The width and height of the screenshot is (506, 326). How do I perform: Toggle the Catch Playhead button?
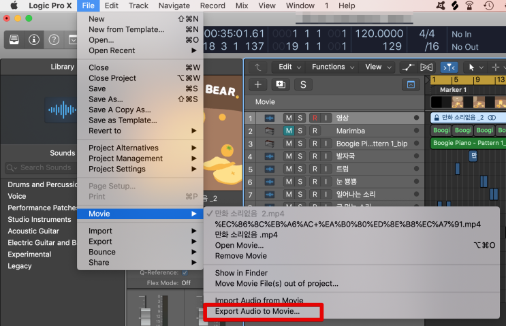click(449, 67)
